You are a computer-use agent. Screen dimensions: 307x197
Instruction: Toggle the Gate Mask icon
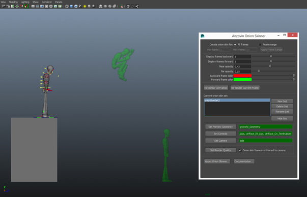tap(46, 6)
